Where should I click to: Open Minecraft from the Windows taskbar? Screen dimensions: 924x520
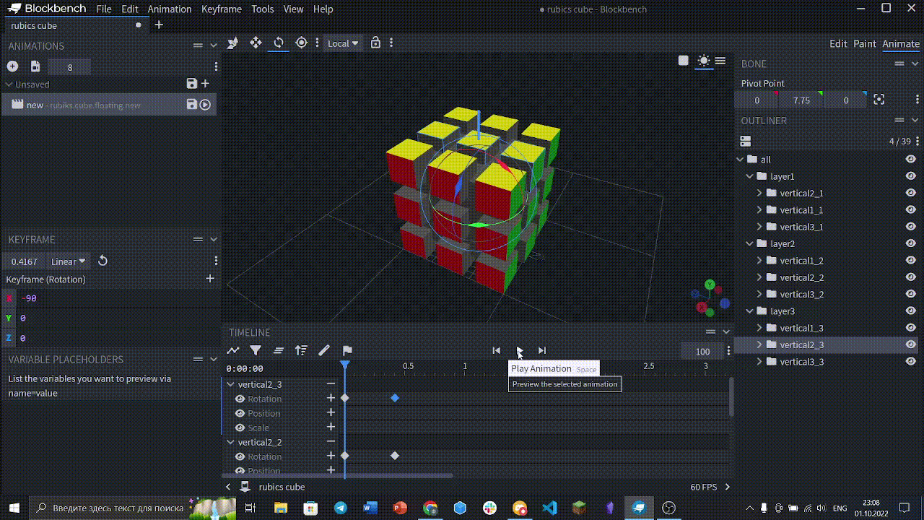click(579, 508)
